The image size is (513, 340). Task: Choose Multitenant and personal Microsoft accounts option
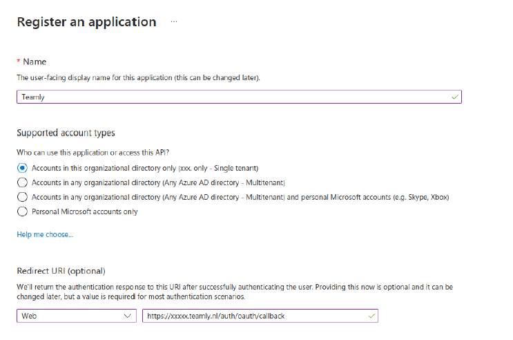tap(22, 197)
